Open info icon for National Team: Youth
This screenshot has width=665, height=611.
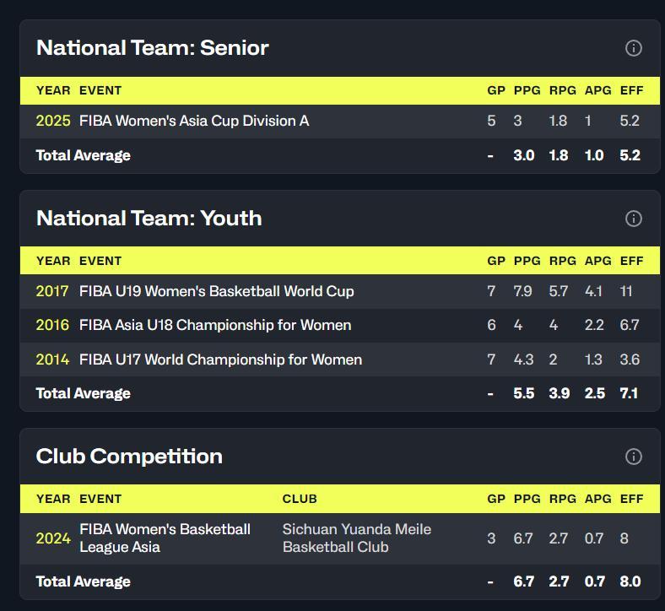pyautogui.click(x=633, y=219)
